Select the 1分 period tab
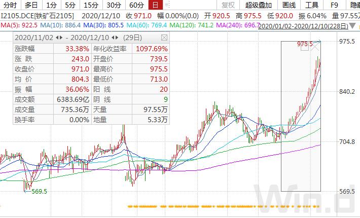This screenshot has height=218, width=360. (51, 5)
